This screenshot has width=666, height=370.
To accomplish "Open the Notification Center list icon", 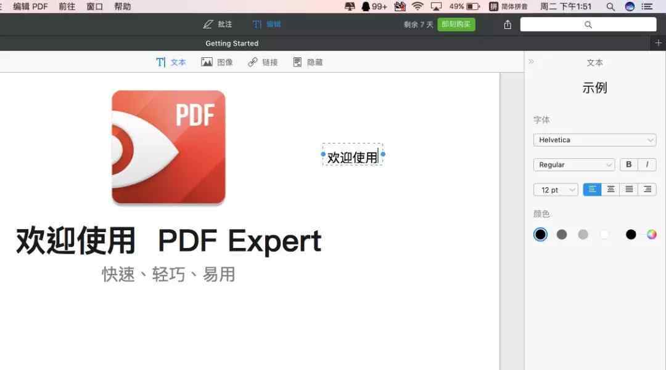I will pos(647,6).
